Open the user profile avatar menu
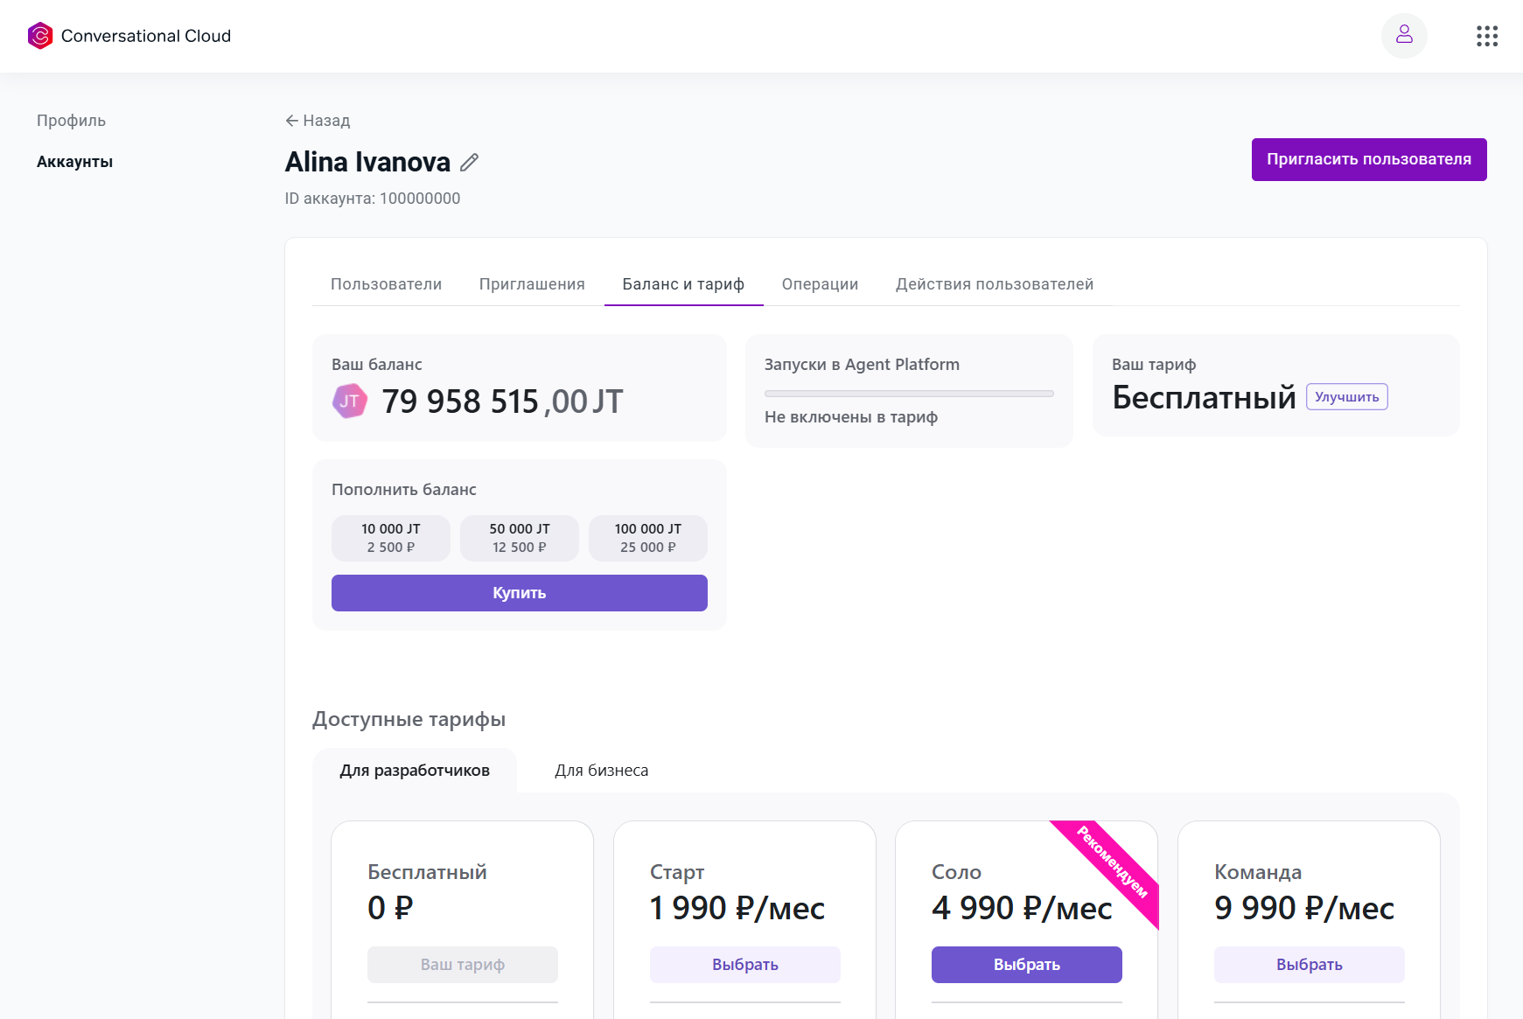The height and width of the screenshot is (1019, 1523). tap(1404, 36)
